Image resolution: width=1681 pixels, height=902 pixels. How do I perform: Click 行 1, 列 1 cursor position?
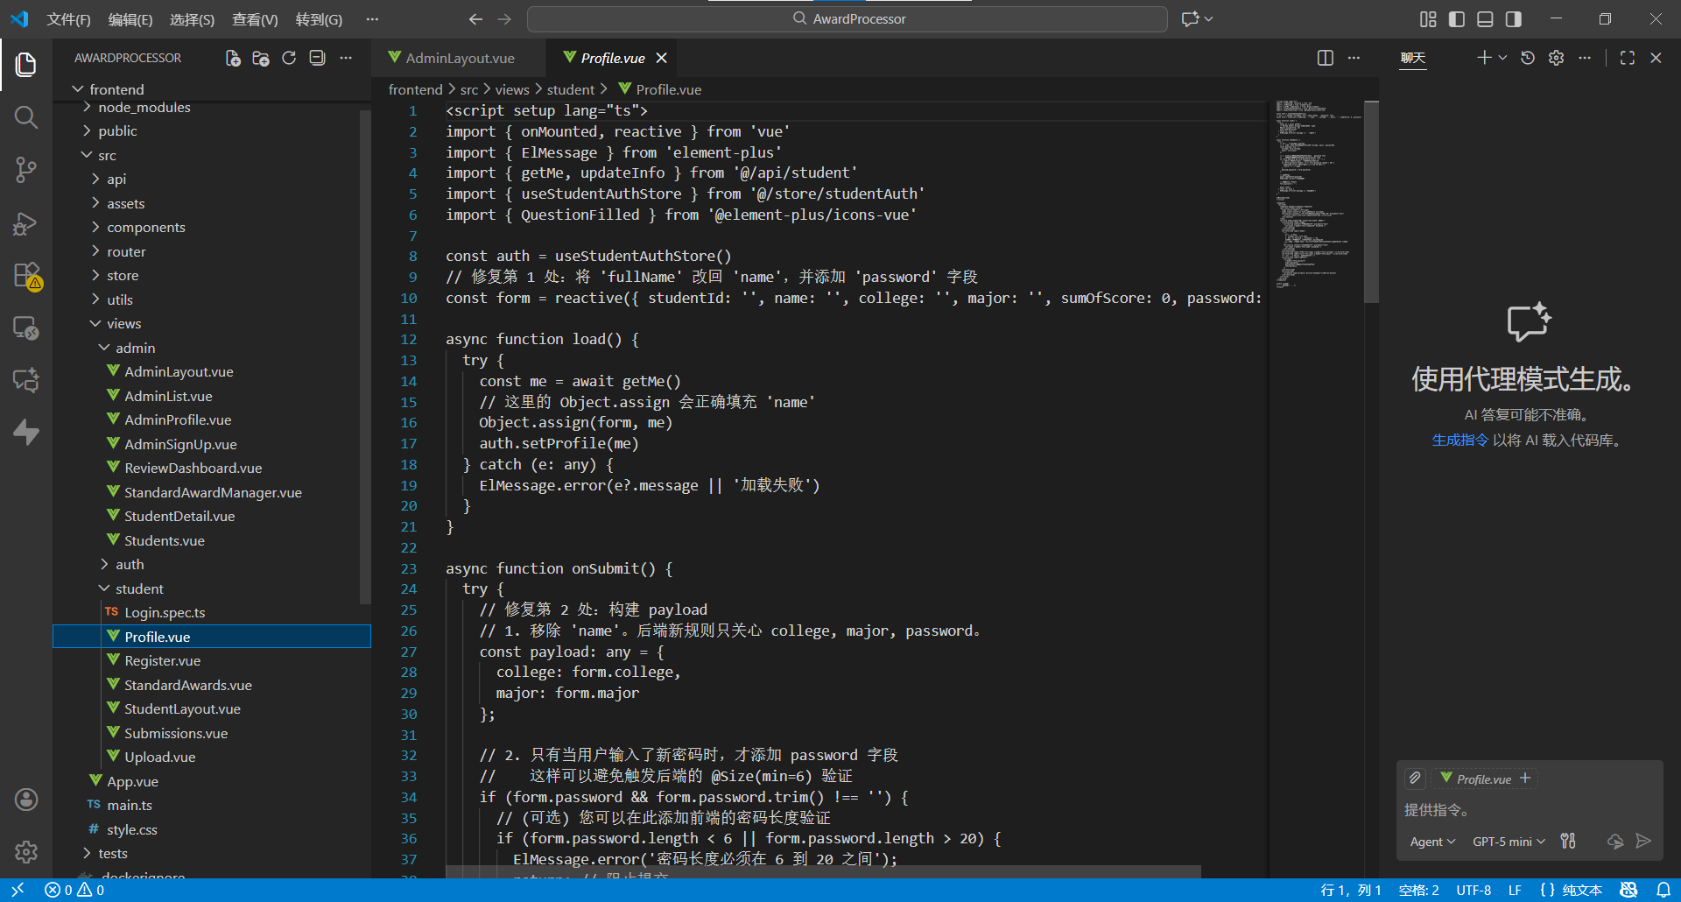(1350, 890)
